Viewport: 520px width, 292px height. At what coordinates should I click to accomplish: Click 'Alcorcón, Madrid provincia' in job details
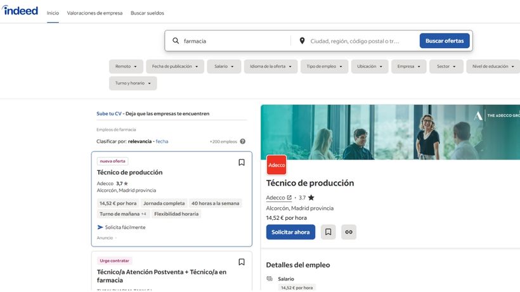pyautogui.click(x=300, y=208)
